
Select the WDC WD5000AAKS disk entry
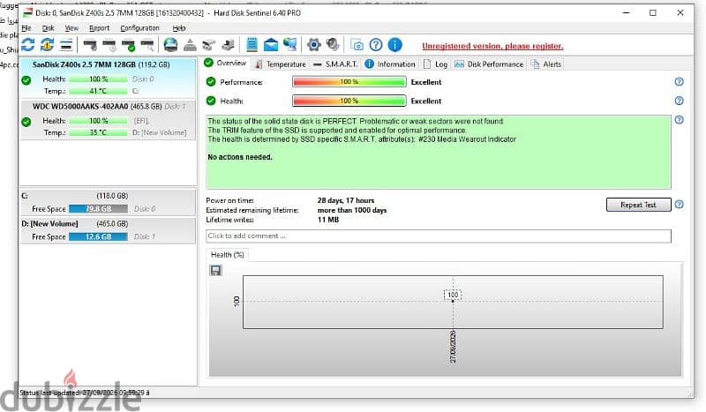[108, 120]
